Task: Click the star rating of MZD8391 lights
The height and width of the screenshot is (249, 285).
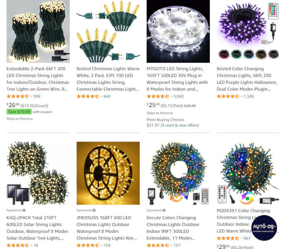Action: pos(228,238)
